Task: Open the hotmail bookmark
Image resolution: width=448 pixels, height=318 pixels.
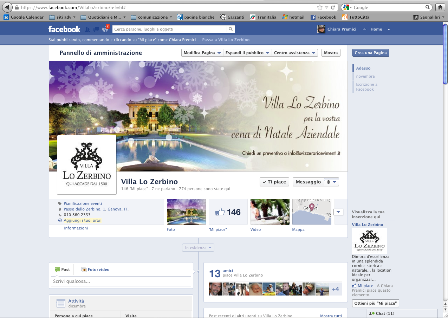Action: pos(293,17)
